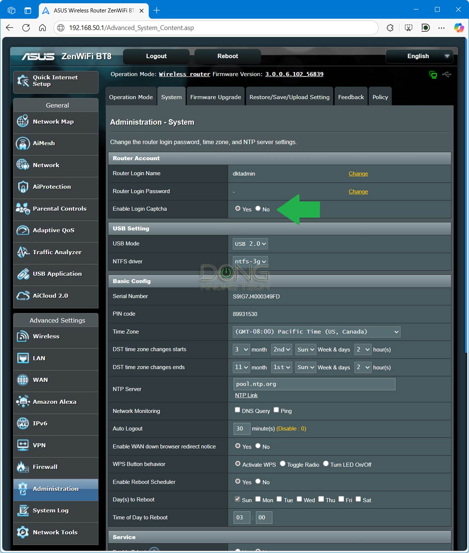This screenshot has height=553, width=469.
Task: Click the Parental Controls icon
Action: (23, 209)
